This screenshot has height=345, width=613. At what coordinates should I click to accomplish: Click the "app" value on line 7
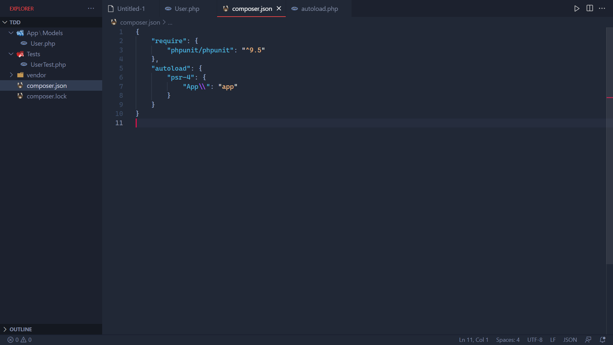pos(228,87)
